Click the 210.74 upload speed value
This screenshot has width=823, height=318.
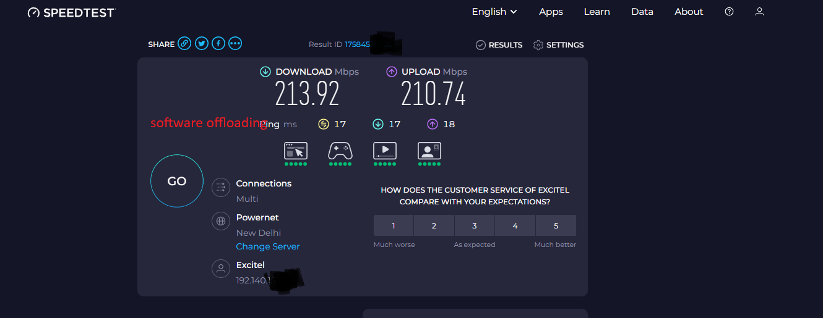(x=433, y=94)
